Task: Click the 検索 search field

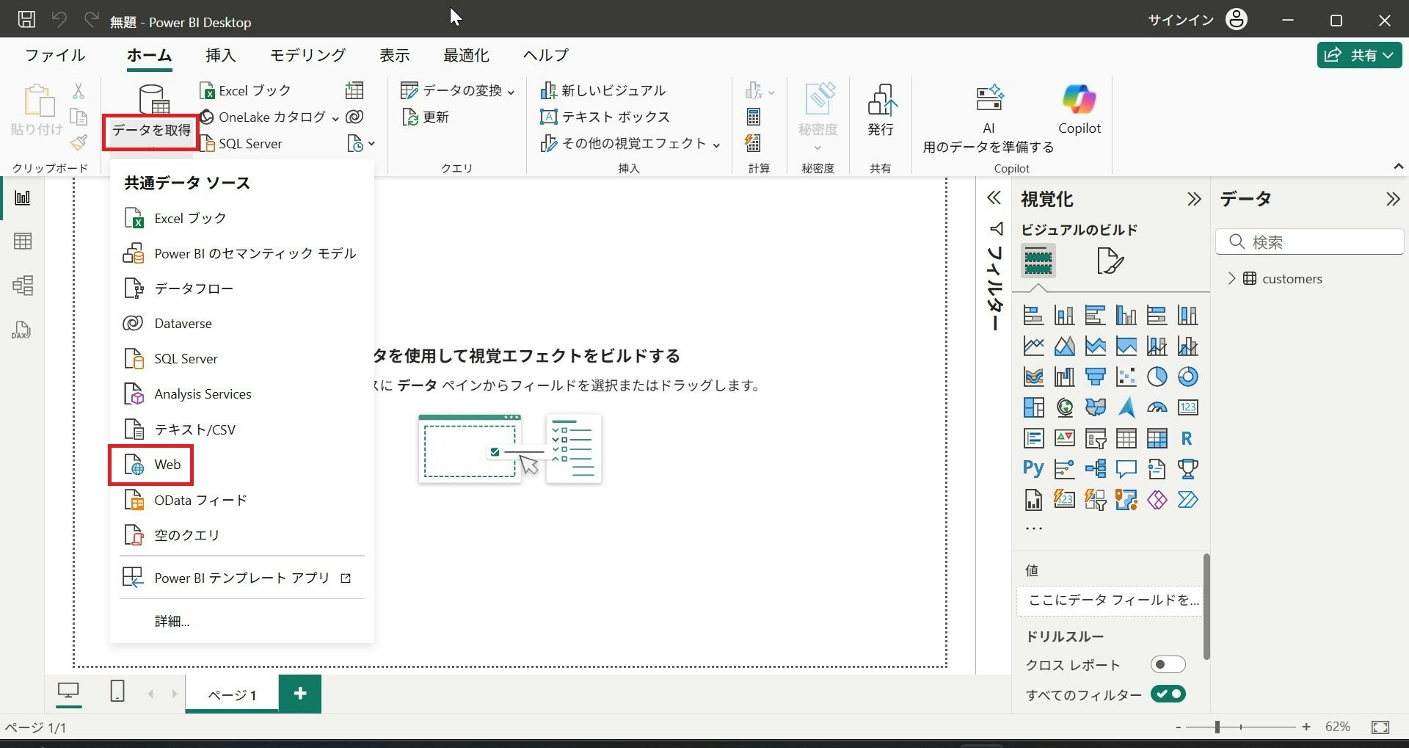Action: pyautogui.click(x=1310, y=242)
